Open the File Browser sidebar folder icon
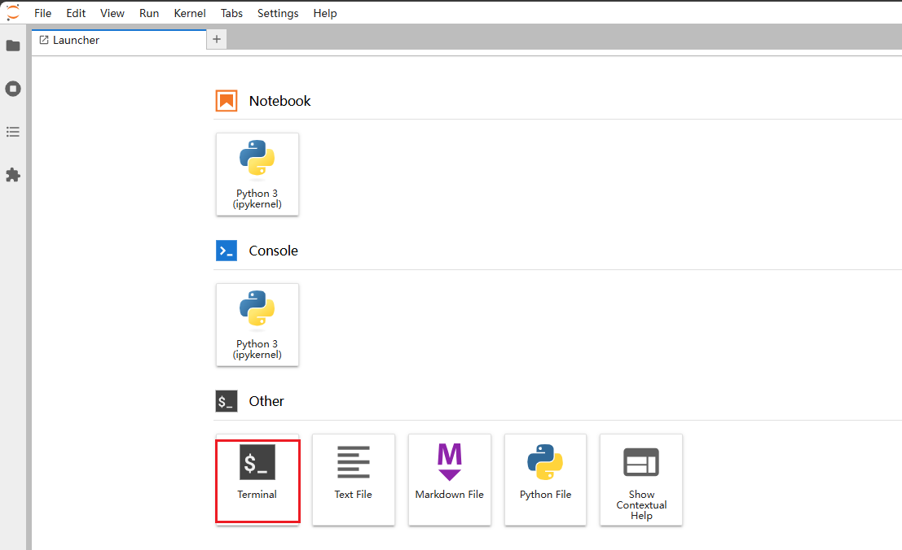 point(13,46)
